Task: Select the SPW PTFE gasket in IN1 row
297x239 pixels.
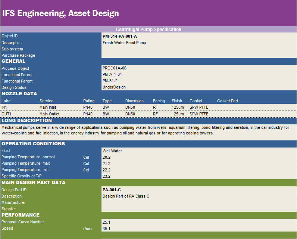Action: [x=199, y=107]
